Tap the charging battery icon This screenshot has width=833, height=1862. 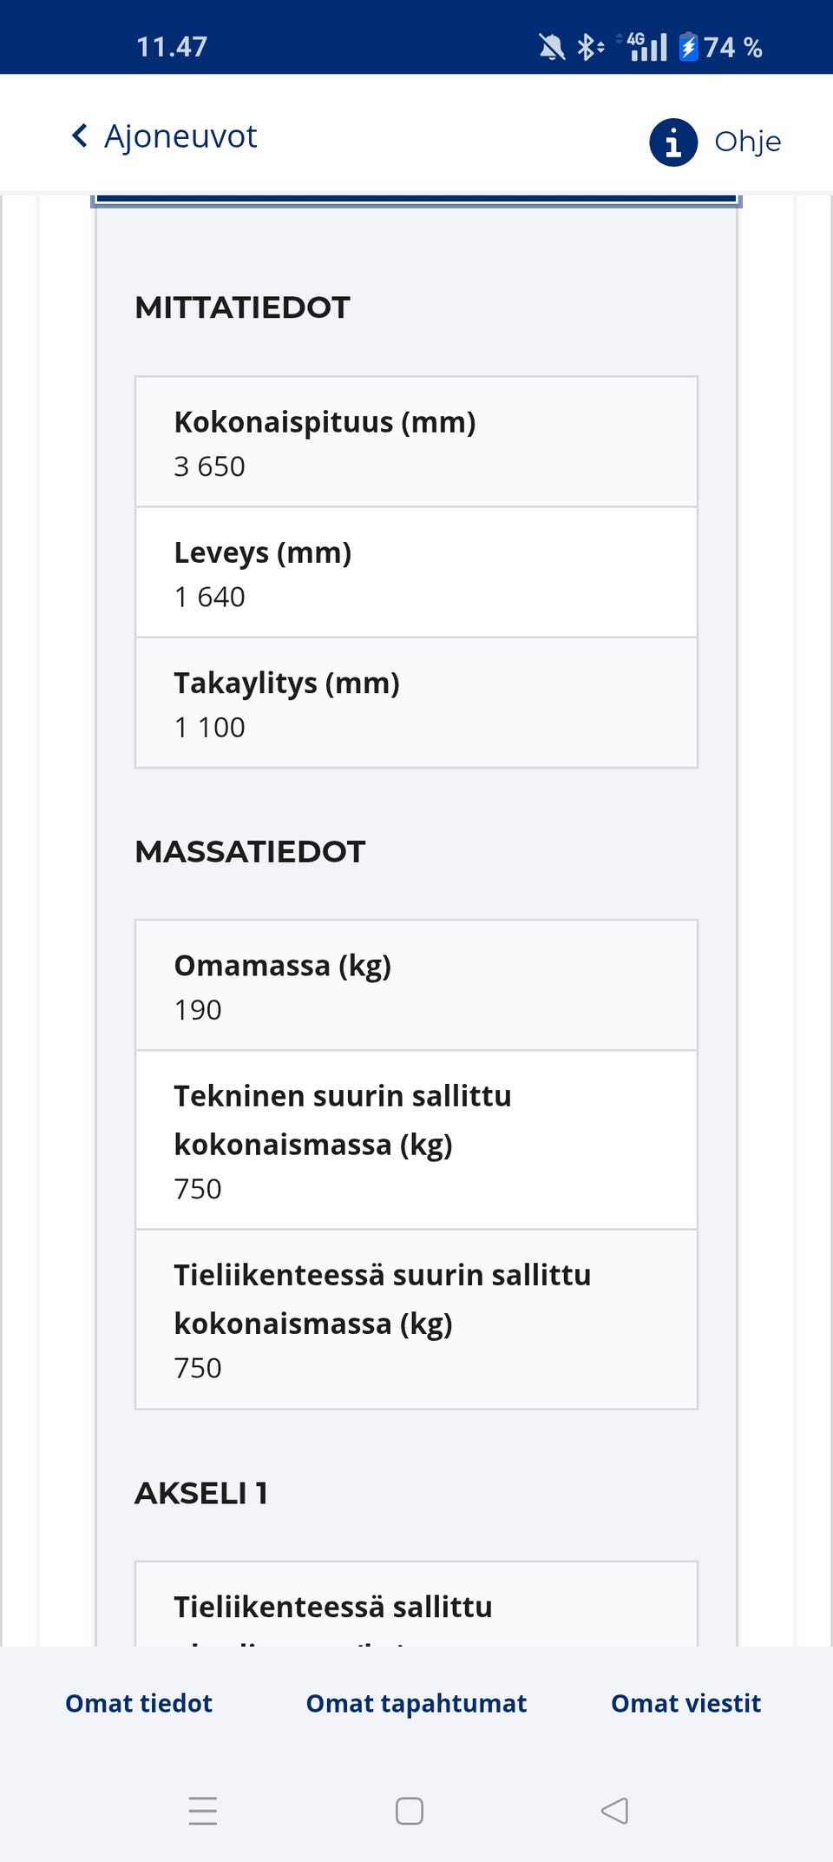pos(689,48)
